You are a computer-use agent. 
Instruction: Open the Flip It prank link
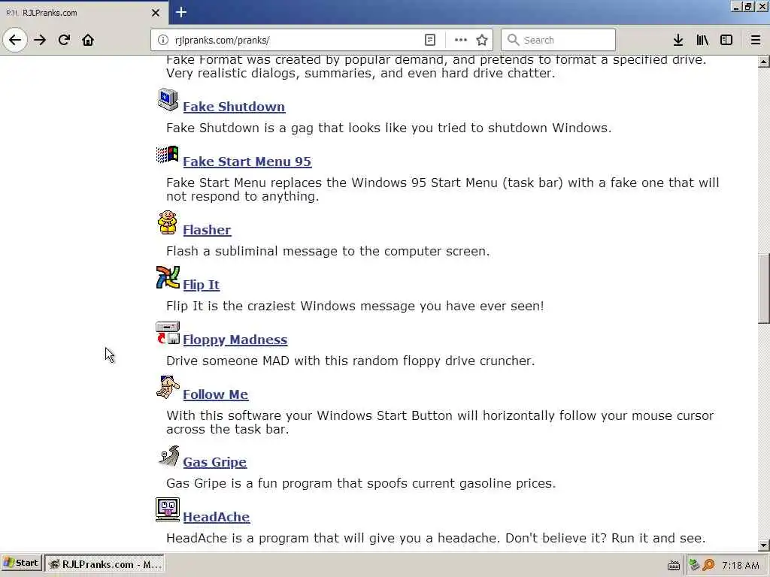click(201, 285)
